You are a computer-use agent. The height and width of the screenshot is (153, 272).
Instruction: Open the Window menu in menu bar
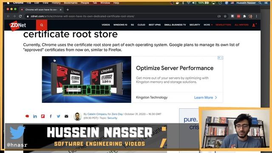coord(105,3)
